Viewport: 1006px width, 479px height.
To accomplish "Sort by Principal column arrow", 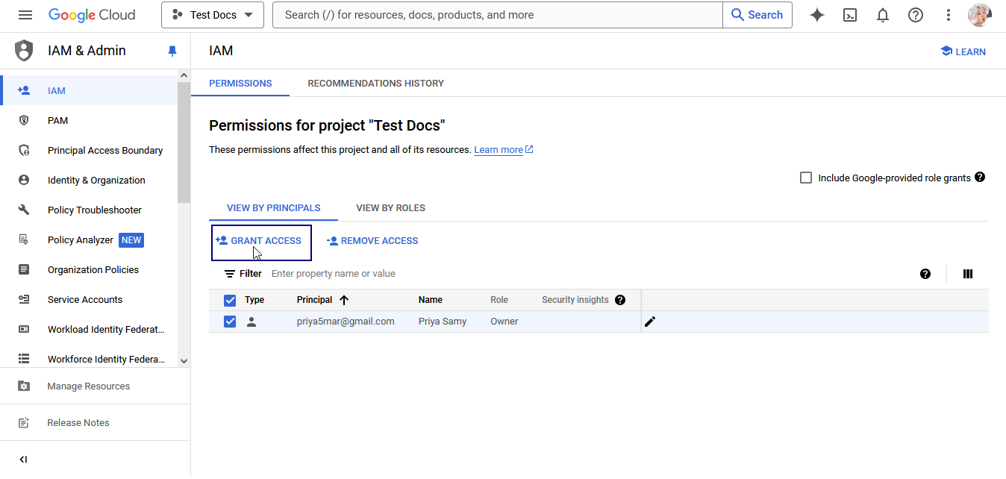I will click(x=344, y=300).
